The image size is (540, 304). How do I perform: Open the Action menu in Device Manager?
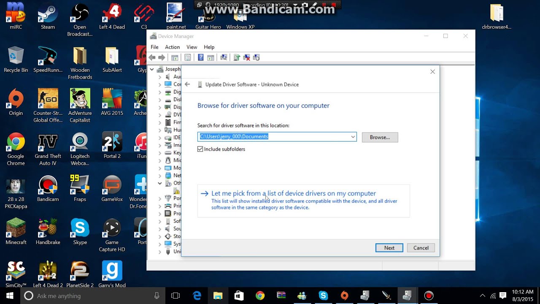pyautogui.click(x=172, y=47)
